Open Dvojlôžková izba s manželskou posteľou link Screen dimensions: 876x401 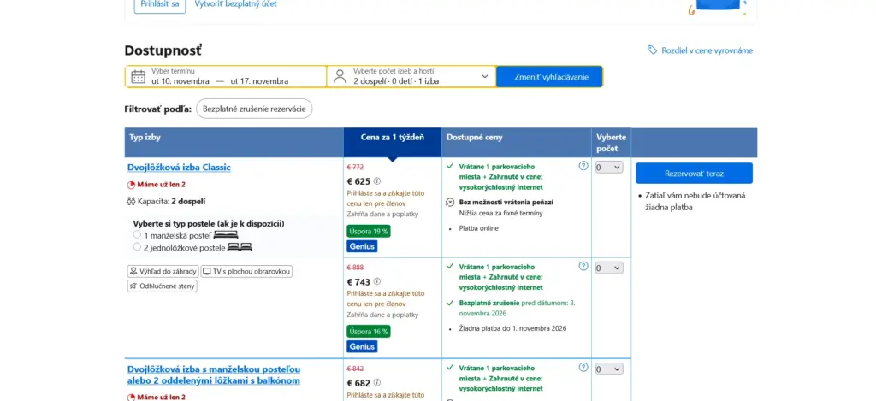click(x=214, y=374)
